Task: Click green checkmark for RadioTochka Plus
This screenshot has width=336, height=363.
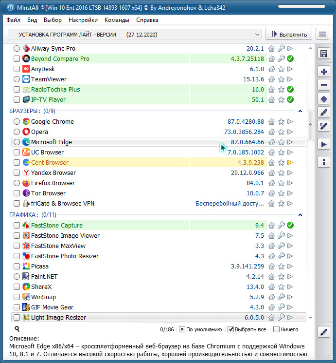Action: pos(290,89)
